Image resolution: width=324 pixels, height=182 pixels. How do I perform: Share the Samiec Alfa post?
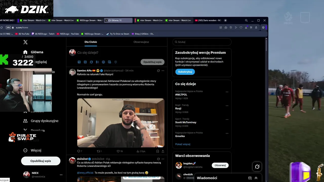[163, 151]
